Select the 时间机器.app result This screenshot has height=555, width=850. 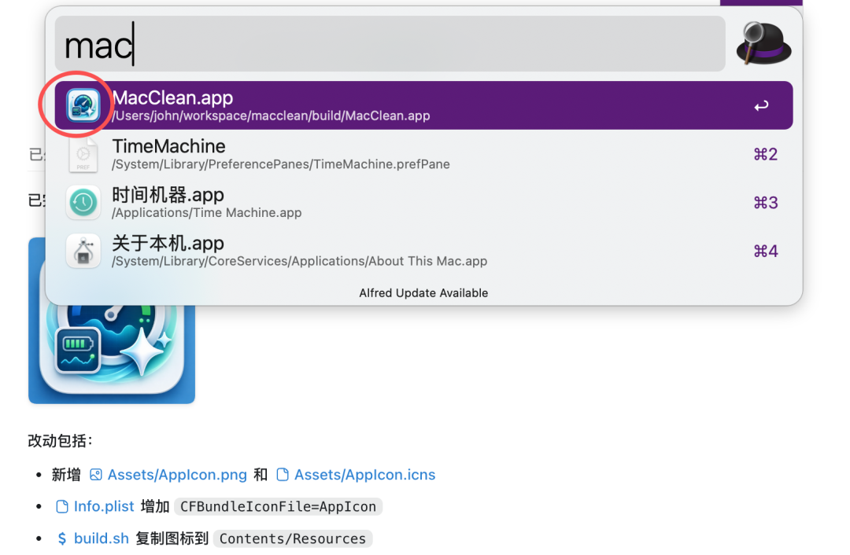click(x=423, y=203)
